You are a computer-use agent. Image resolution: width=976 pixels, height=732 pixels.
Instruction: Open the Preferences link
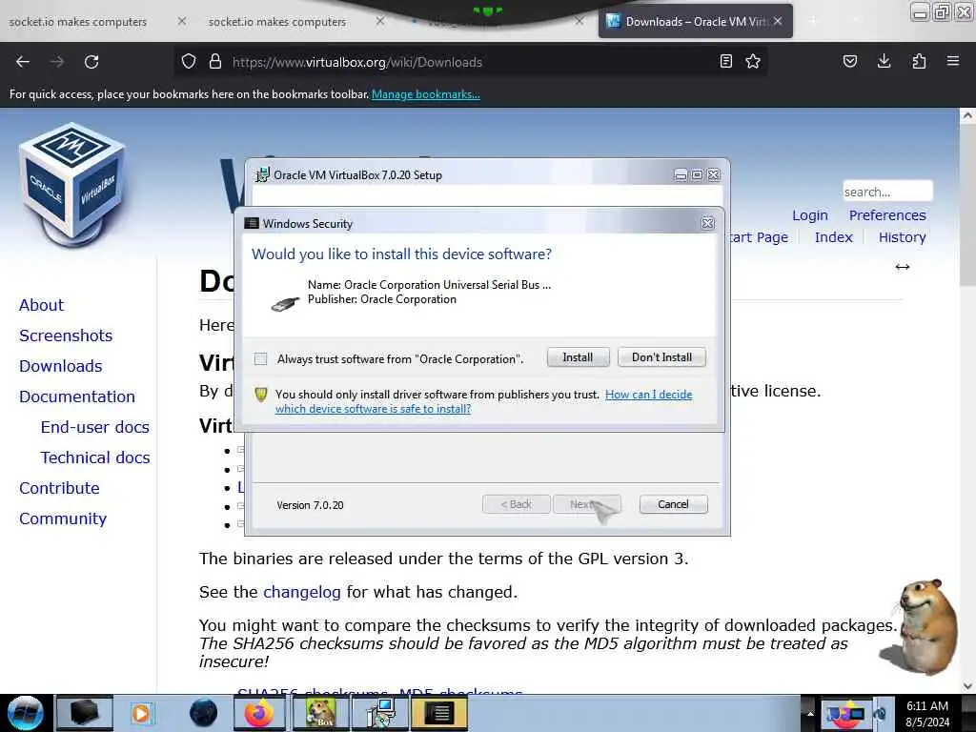[x=887, y=215]
